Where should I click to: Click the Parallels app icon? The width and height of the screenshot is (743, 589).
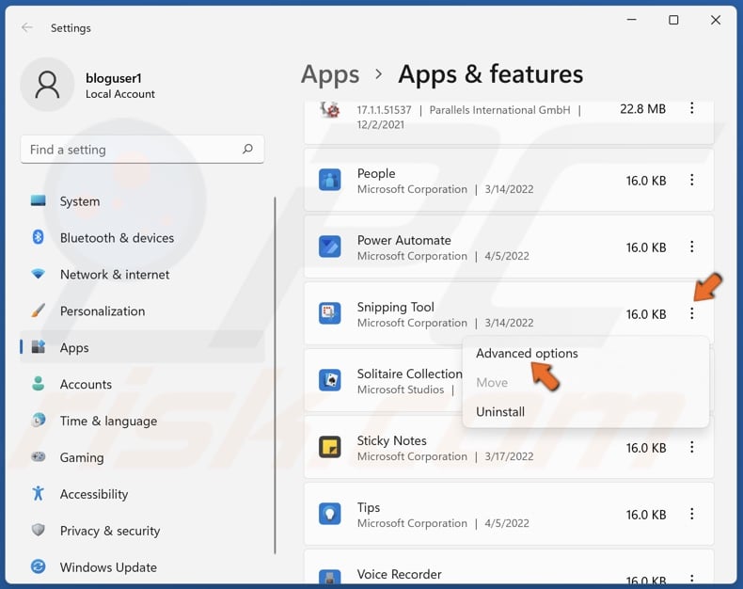pyautogui.click(x=330, y=110)
